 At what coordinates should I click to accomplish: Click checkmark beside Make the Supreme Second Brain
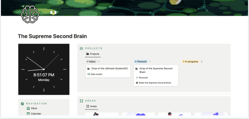click(137, 83)
